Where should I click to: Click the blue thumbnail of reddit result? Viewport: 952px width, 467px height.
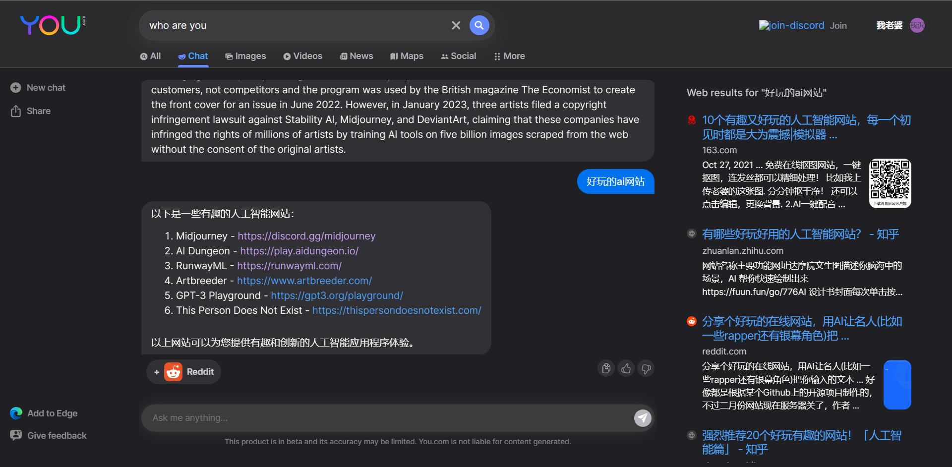(897, 385)
